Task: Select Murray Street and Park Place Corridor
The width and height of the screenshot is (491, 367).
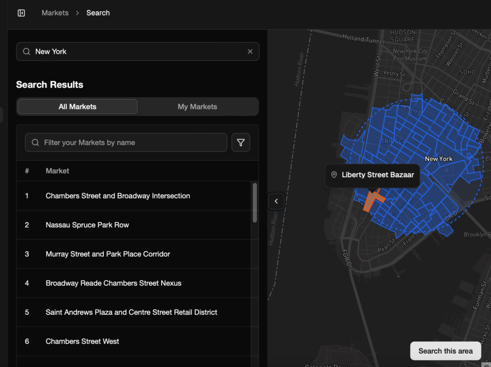Action: coord(133,254)
